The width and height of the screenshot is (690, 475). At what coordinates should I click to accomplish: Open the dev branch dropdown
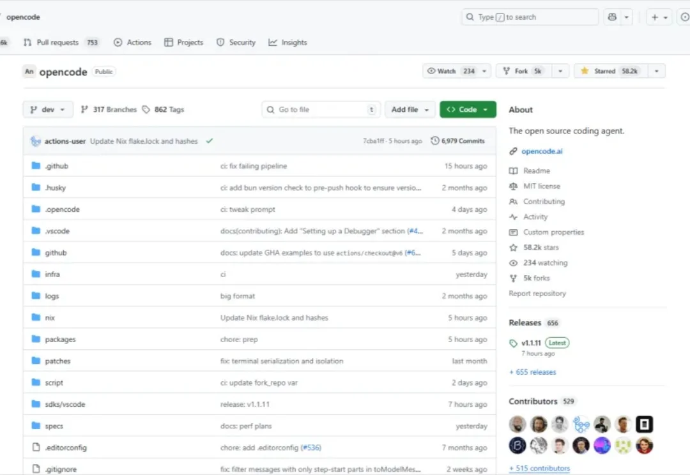point(48,110)
